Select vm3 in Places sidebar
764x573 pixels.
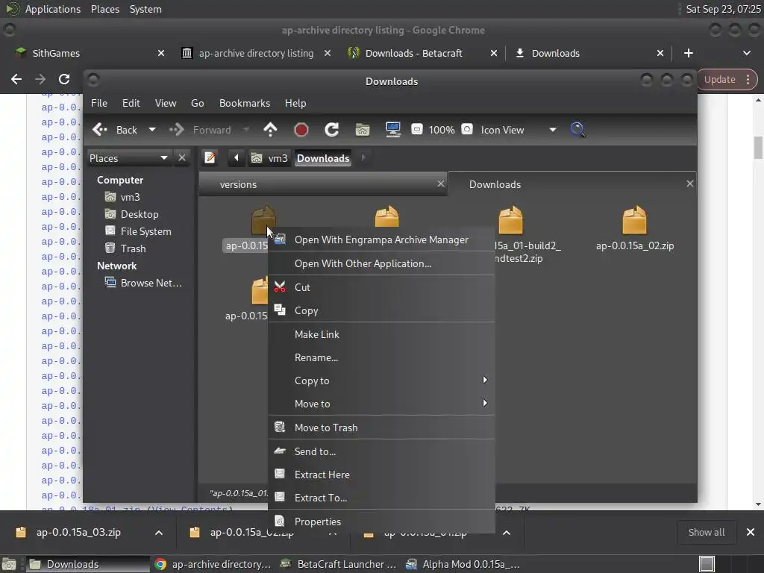point(130,197)
